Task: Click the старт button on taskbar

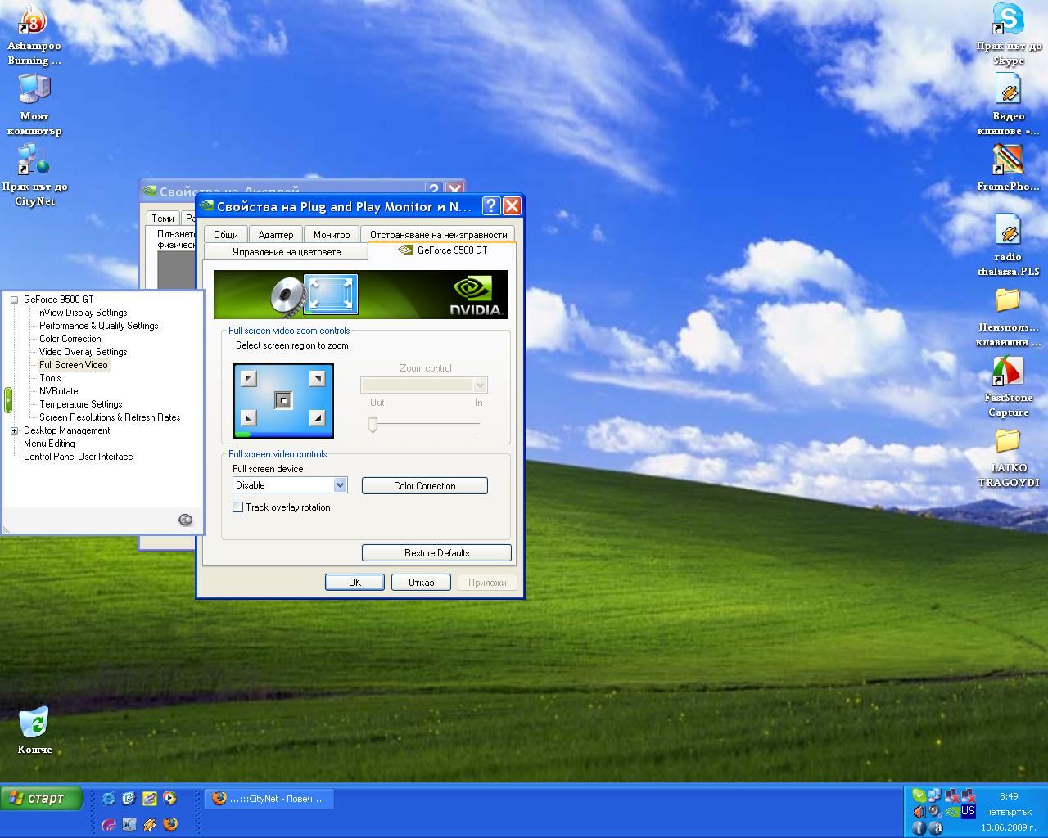Action: coord(42,799)
